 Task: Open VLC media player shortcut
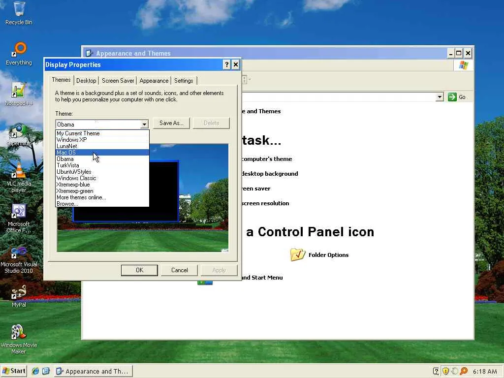[x=19, y=178]
